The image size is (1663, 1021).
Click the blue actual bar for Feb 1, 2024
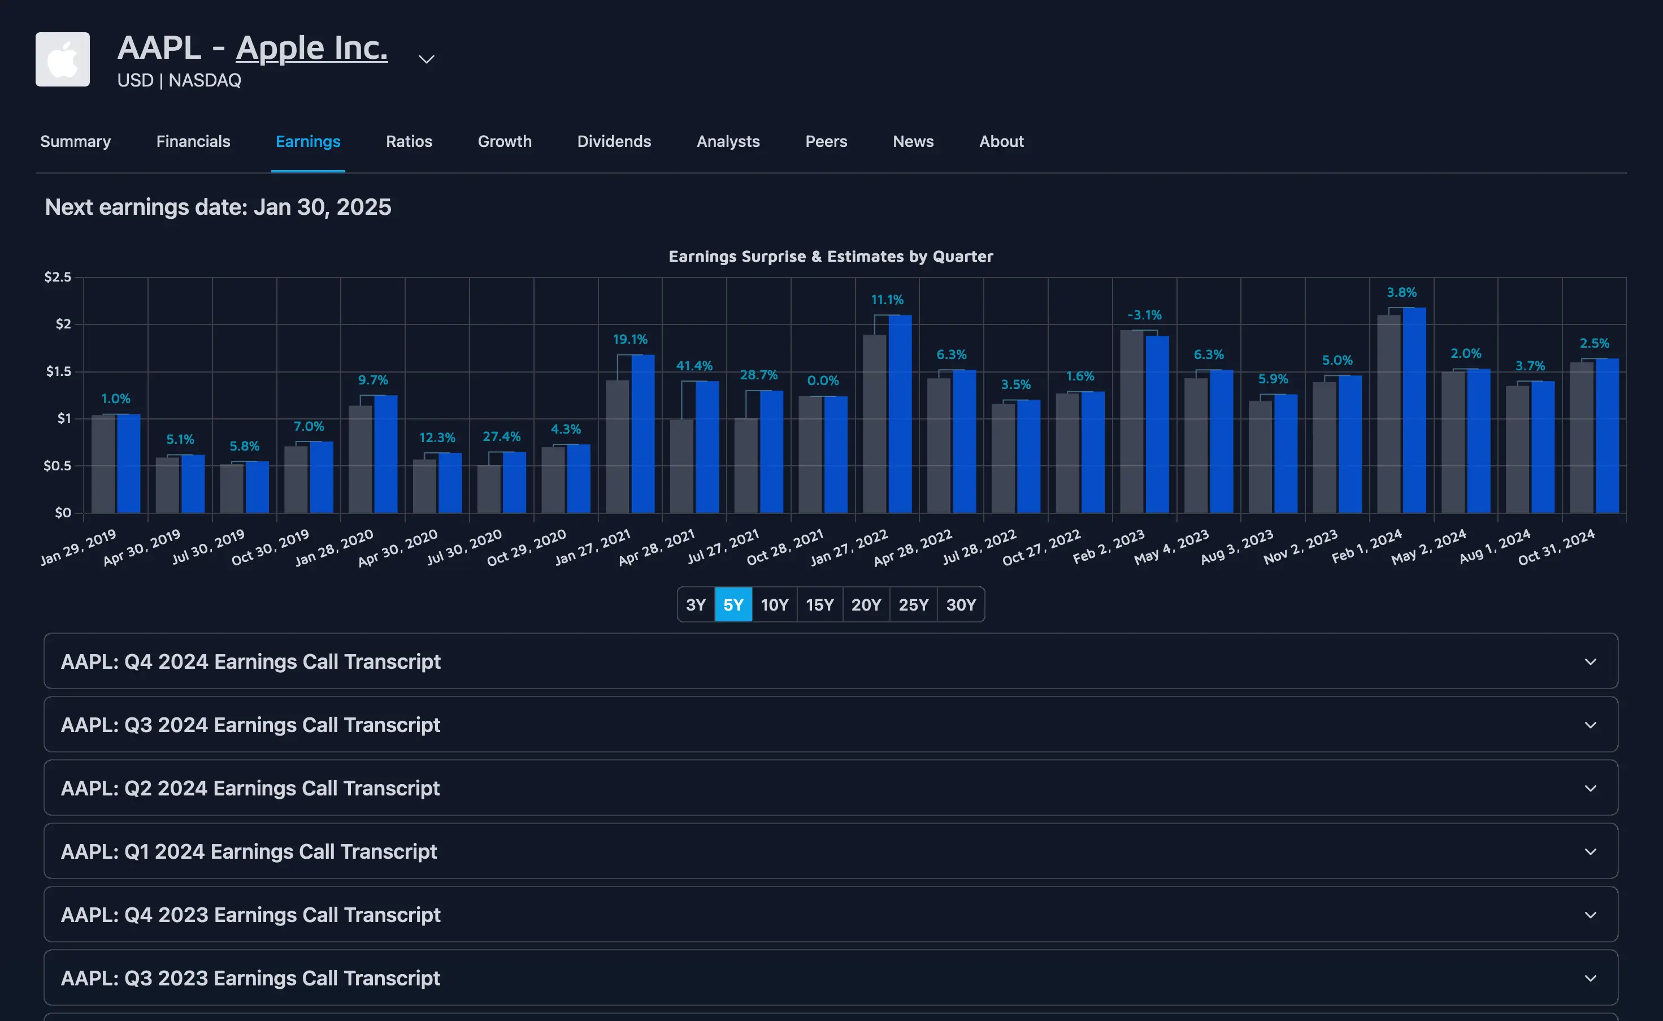click(1414, 410)
